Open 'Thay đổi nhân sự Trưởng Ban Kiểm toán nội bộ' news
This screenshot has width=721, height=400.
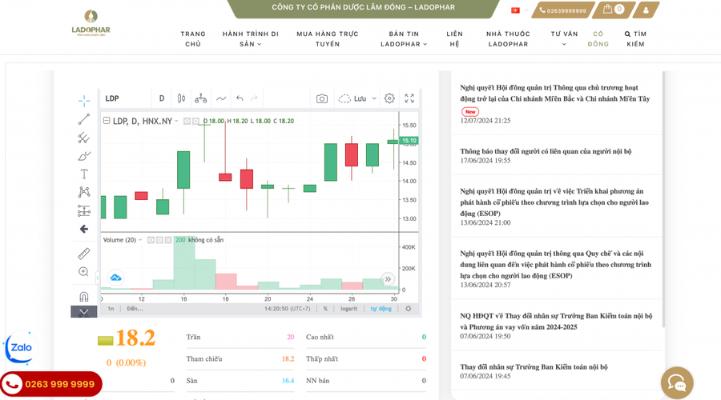534,367
